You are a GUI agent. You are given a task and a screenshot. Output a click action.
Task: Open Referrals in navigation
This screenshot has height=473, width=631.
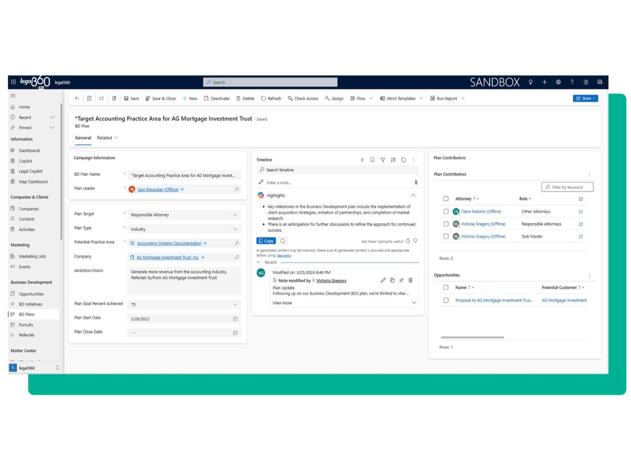(x=26, y=335)
